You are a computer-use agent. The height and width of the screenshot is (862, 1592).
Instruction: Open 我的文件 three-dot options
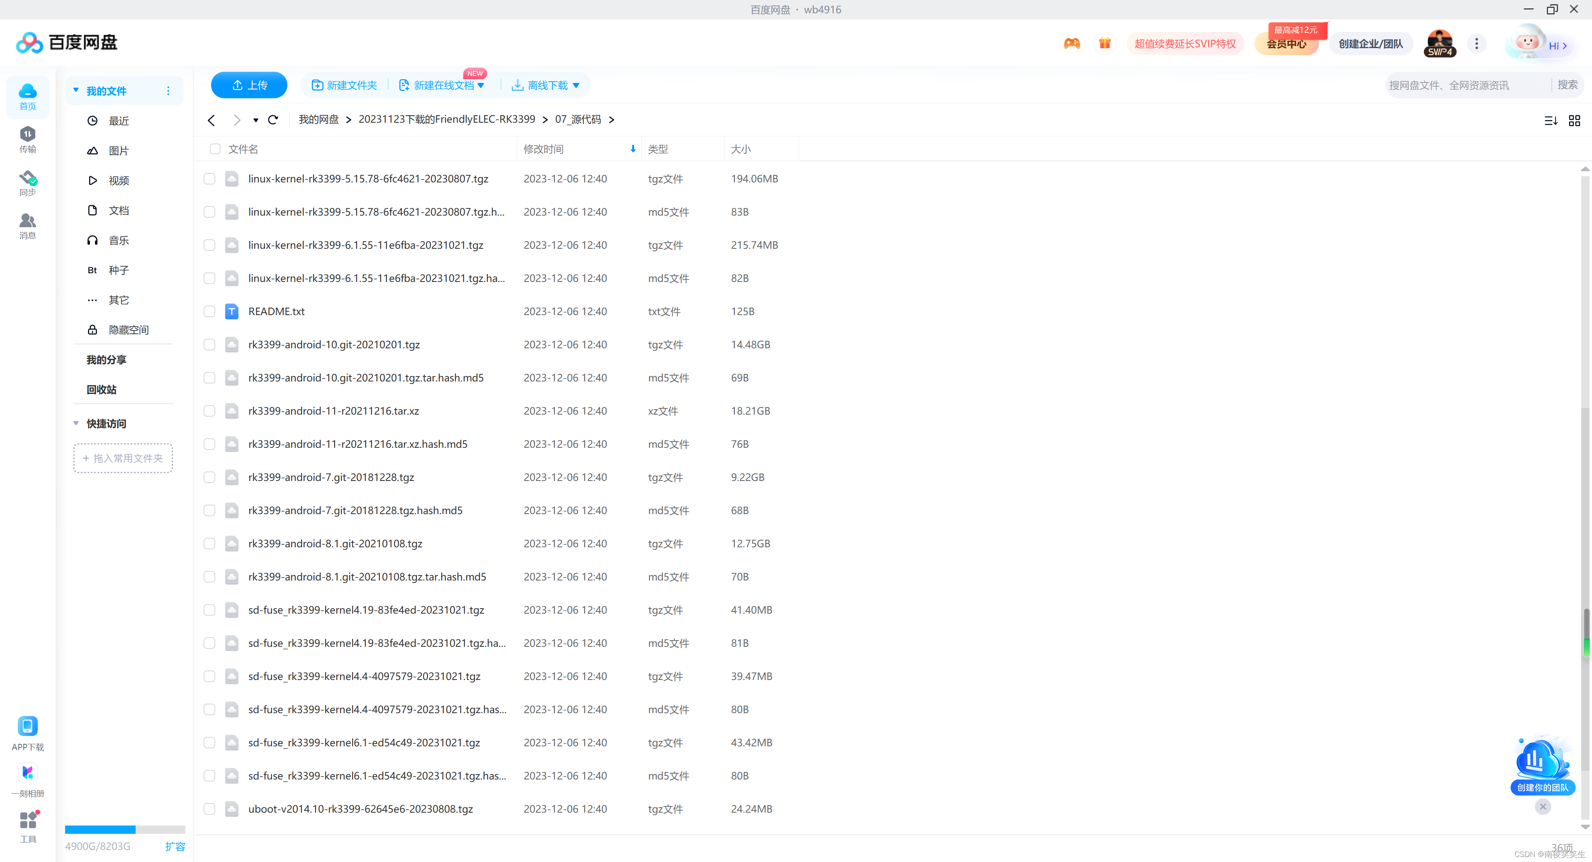point(168,91)
